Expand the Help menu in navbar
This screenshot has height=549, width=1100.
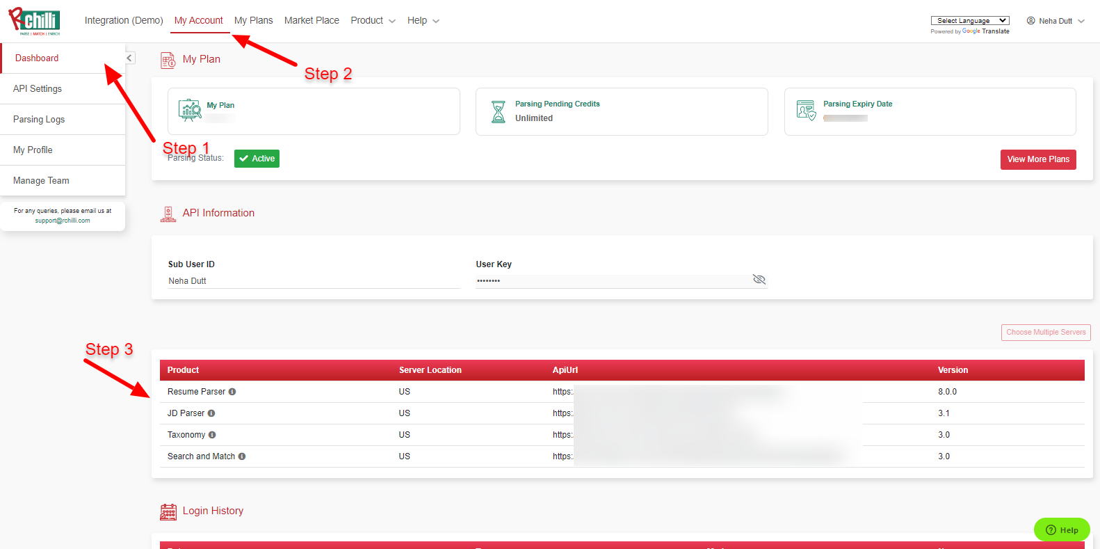[x=423, y=21]
